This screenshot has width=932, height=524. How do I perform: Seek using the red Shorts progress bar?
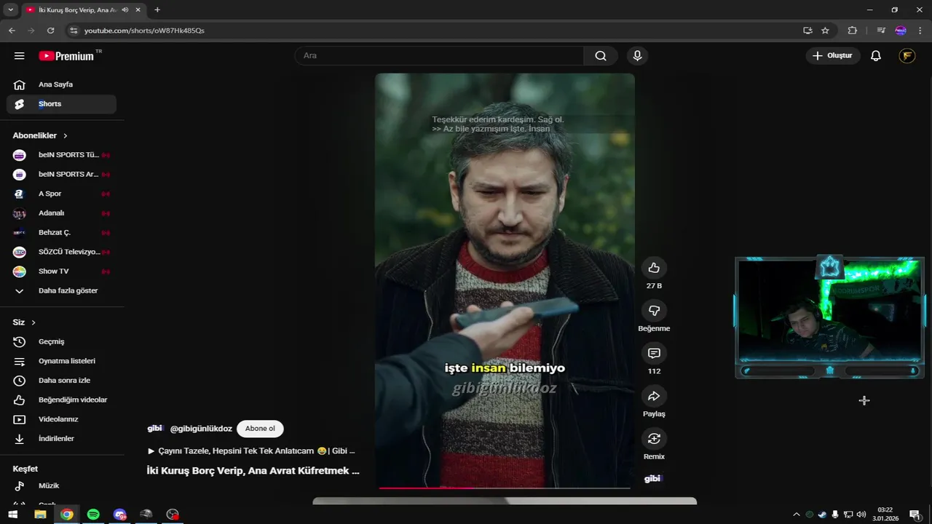505,488
